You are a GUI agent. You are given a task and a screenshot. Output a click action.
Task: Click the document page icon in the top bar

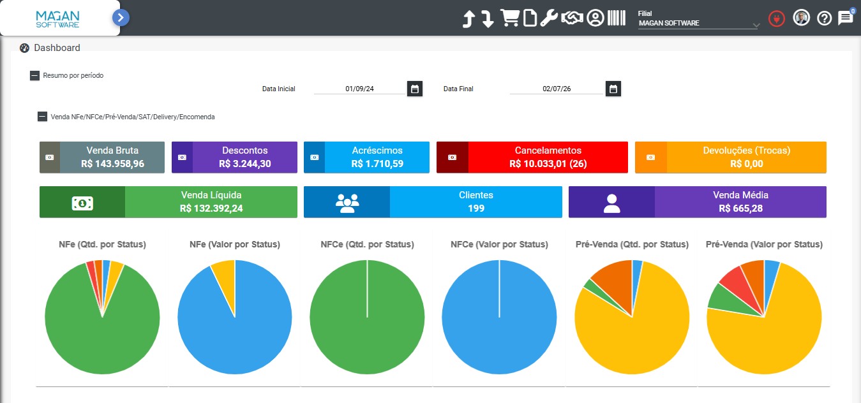point(530,18)
